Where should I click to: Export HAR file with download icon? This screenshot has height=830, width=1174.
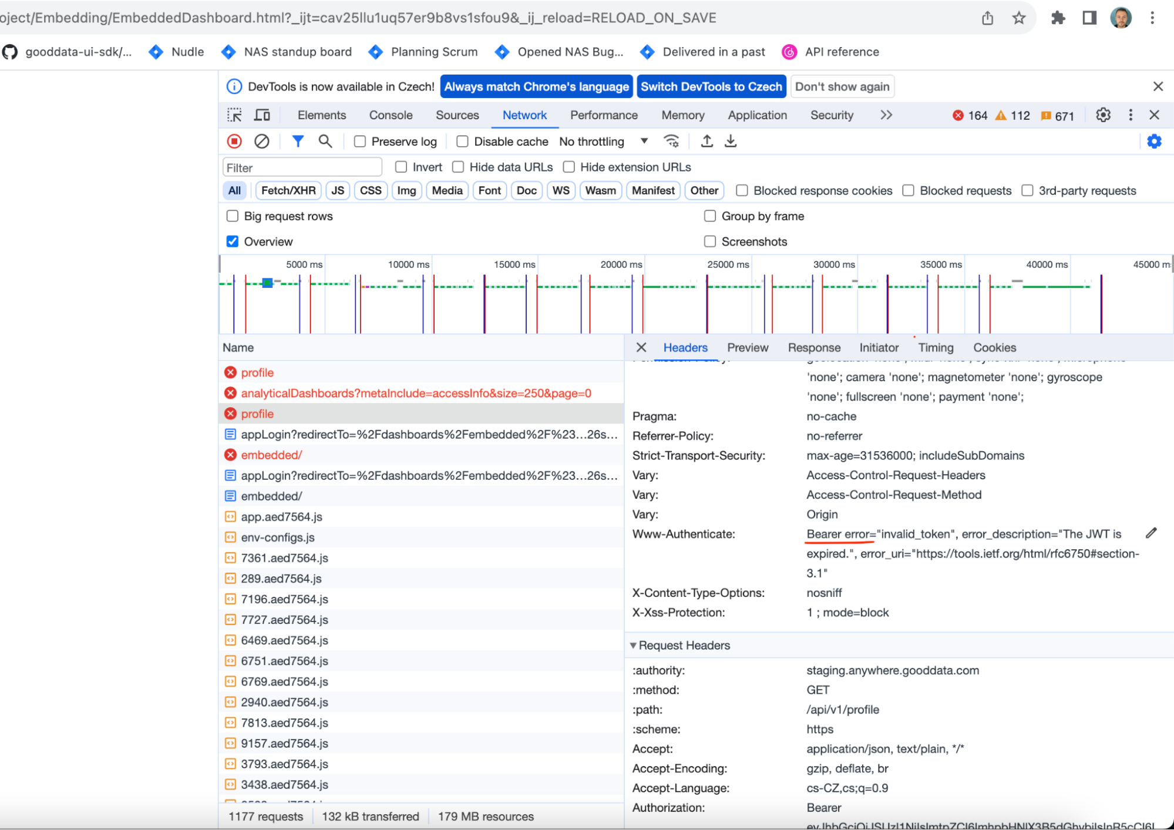[x=730, y=141]
